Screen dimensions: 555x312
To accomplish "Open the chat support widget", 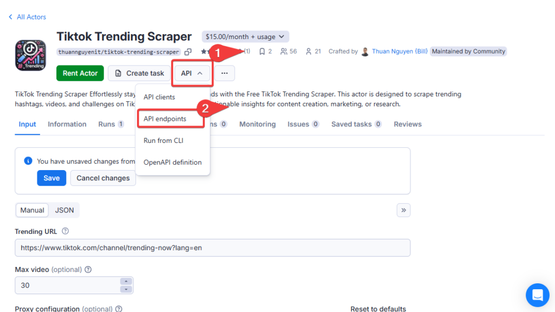I will [x=537, y=295].
